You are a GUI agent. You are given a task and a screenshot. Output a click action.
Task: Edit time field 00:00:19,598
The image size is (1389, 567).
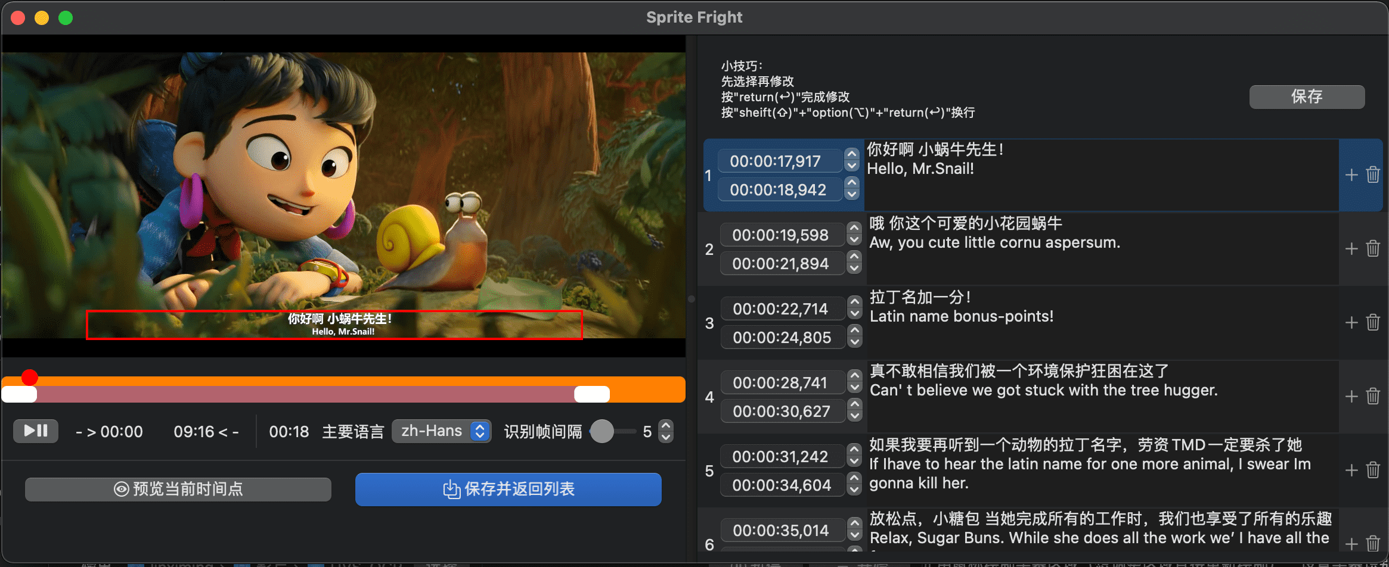point(783,235)
